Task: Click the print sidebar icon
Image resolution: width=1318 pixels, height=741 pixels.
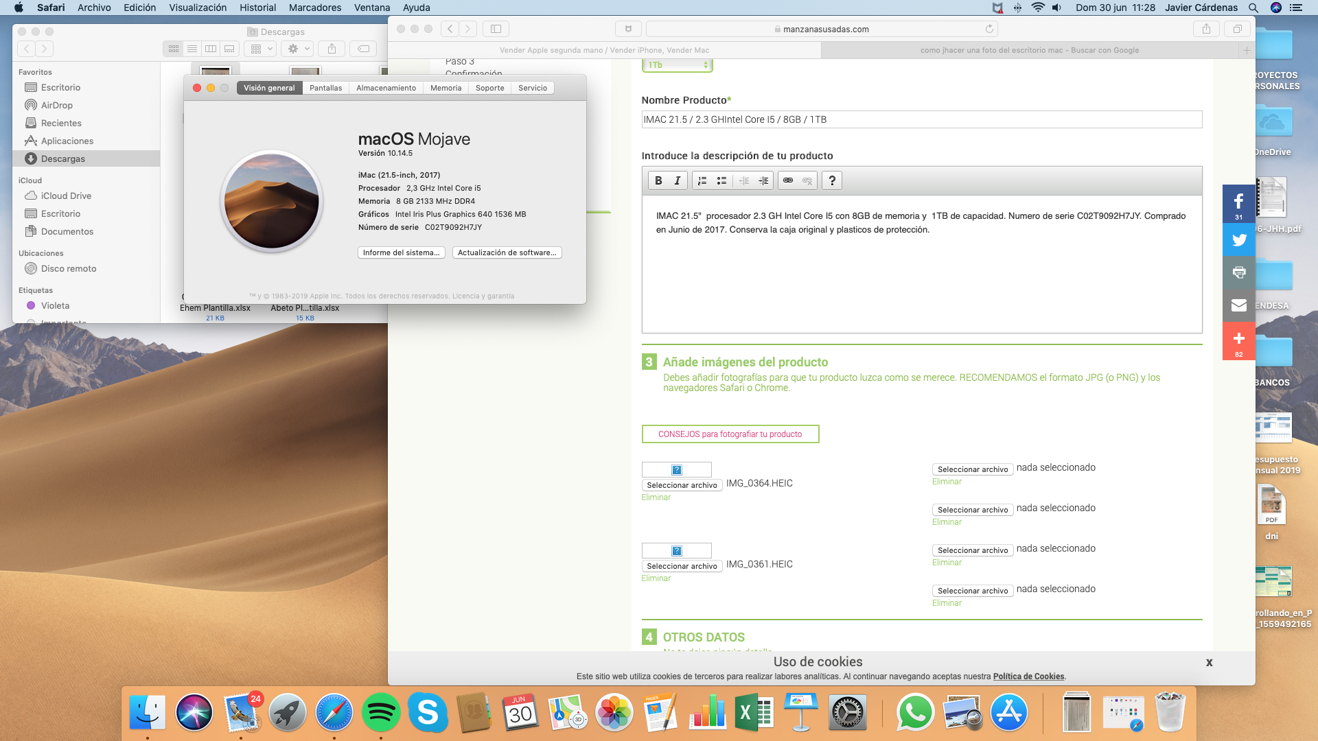Action: pos(1238,272)
